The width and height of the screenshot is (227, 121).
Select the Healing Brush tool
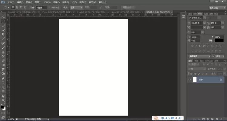[x=3, y=43]
